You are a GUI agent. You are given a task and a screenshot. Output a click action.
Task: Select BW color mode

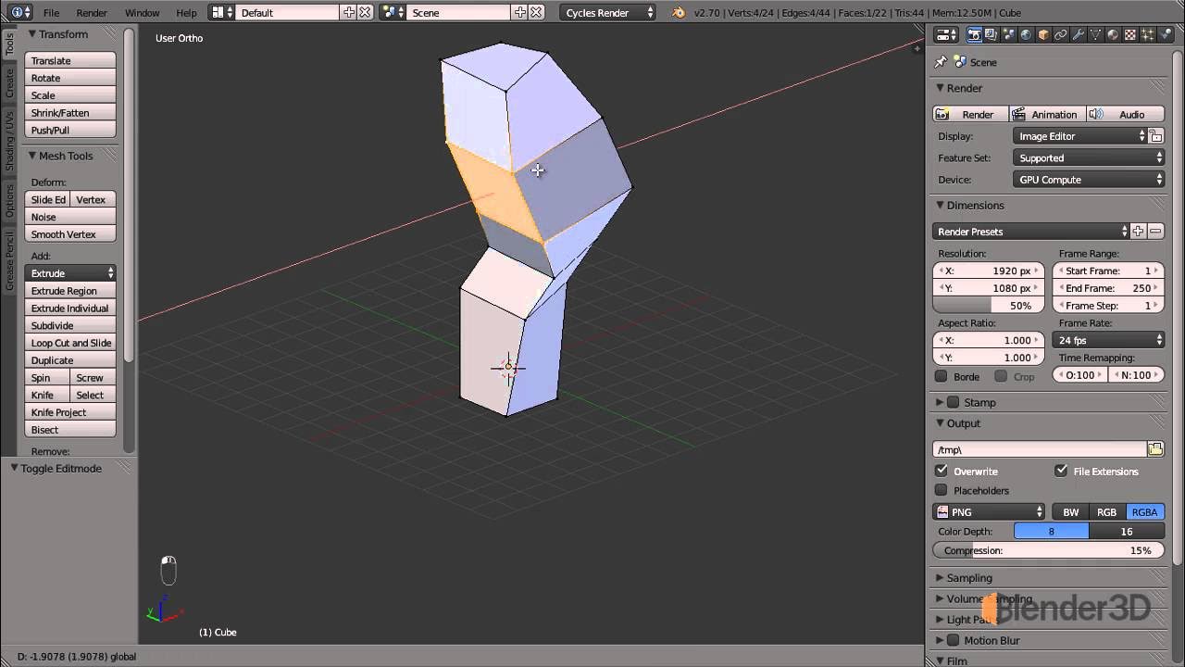click(1071, 512)
